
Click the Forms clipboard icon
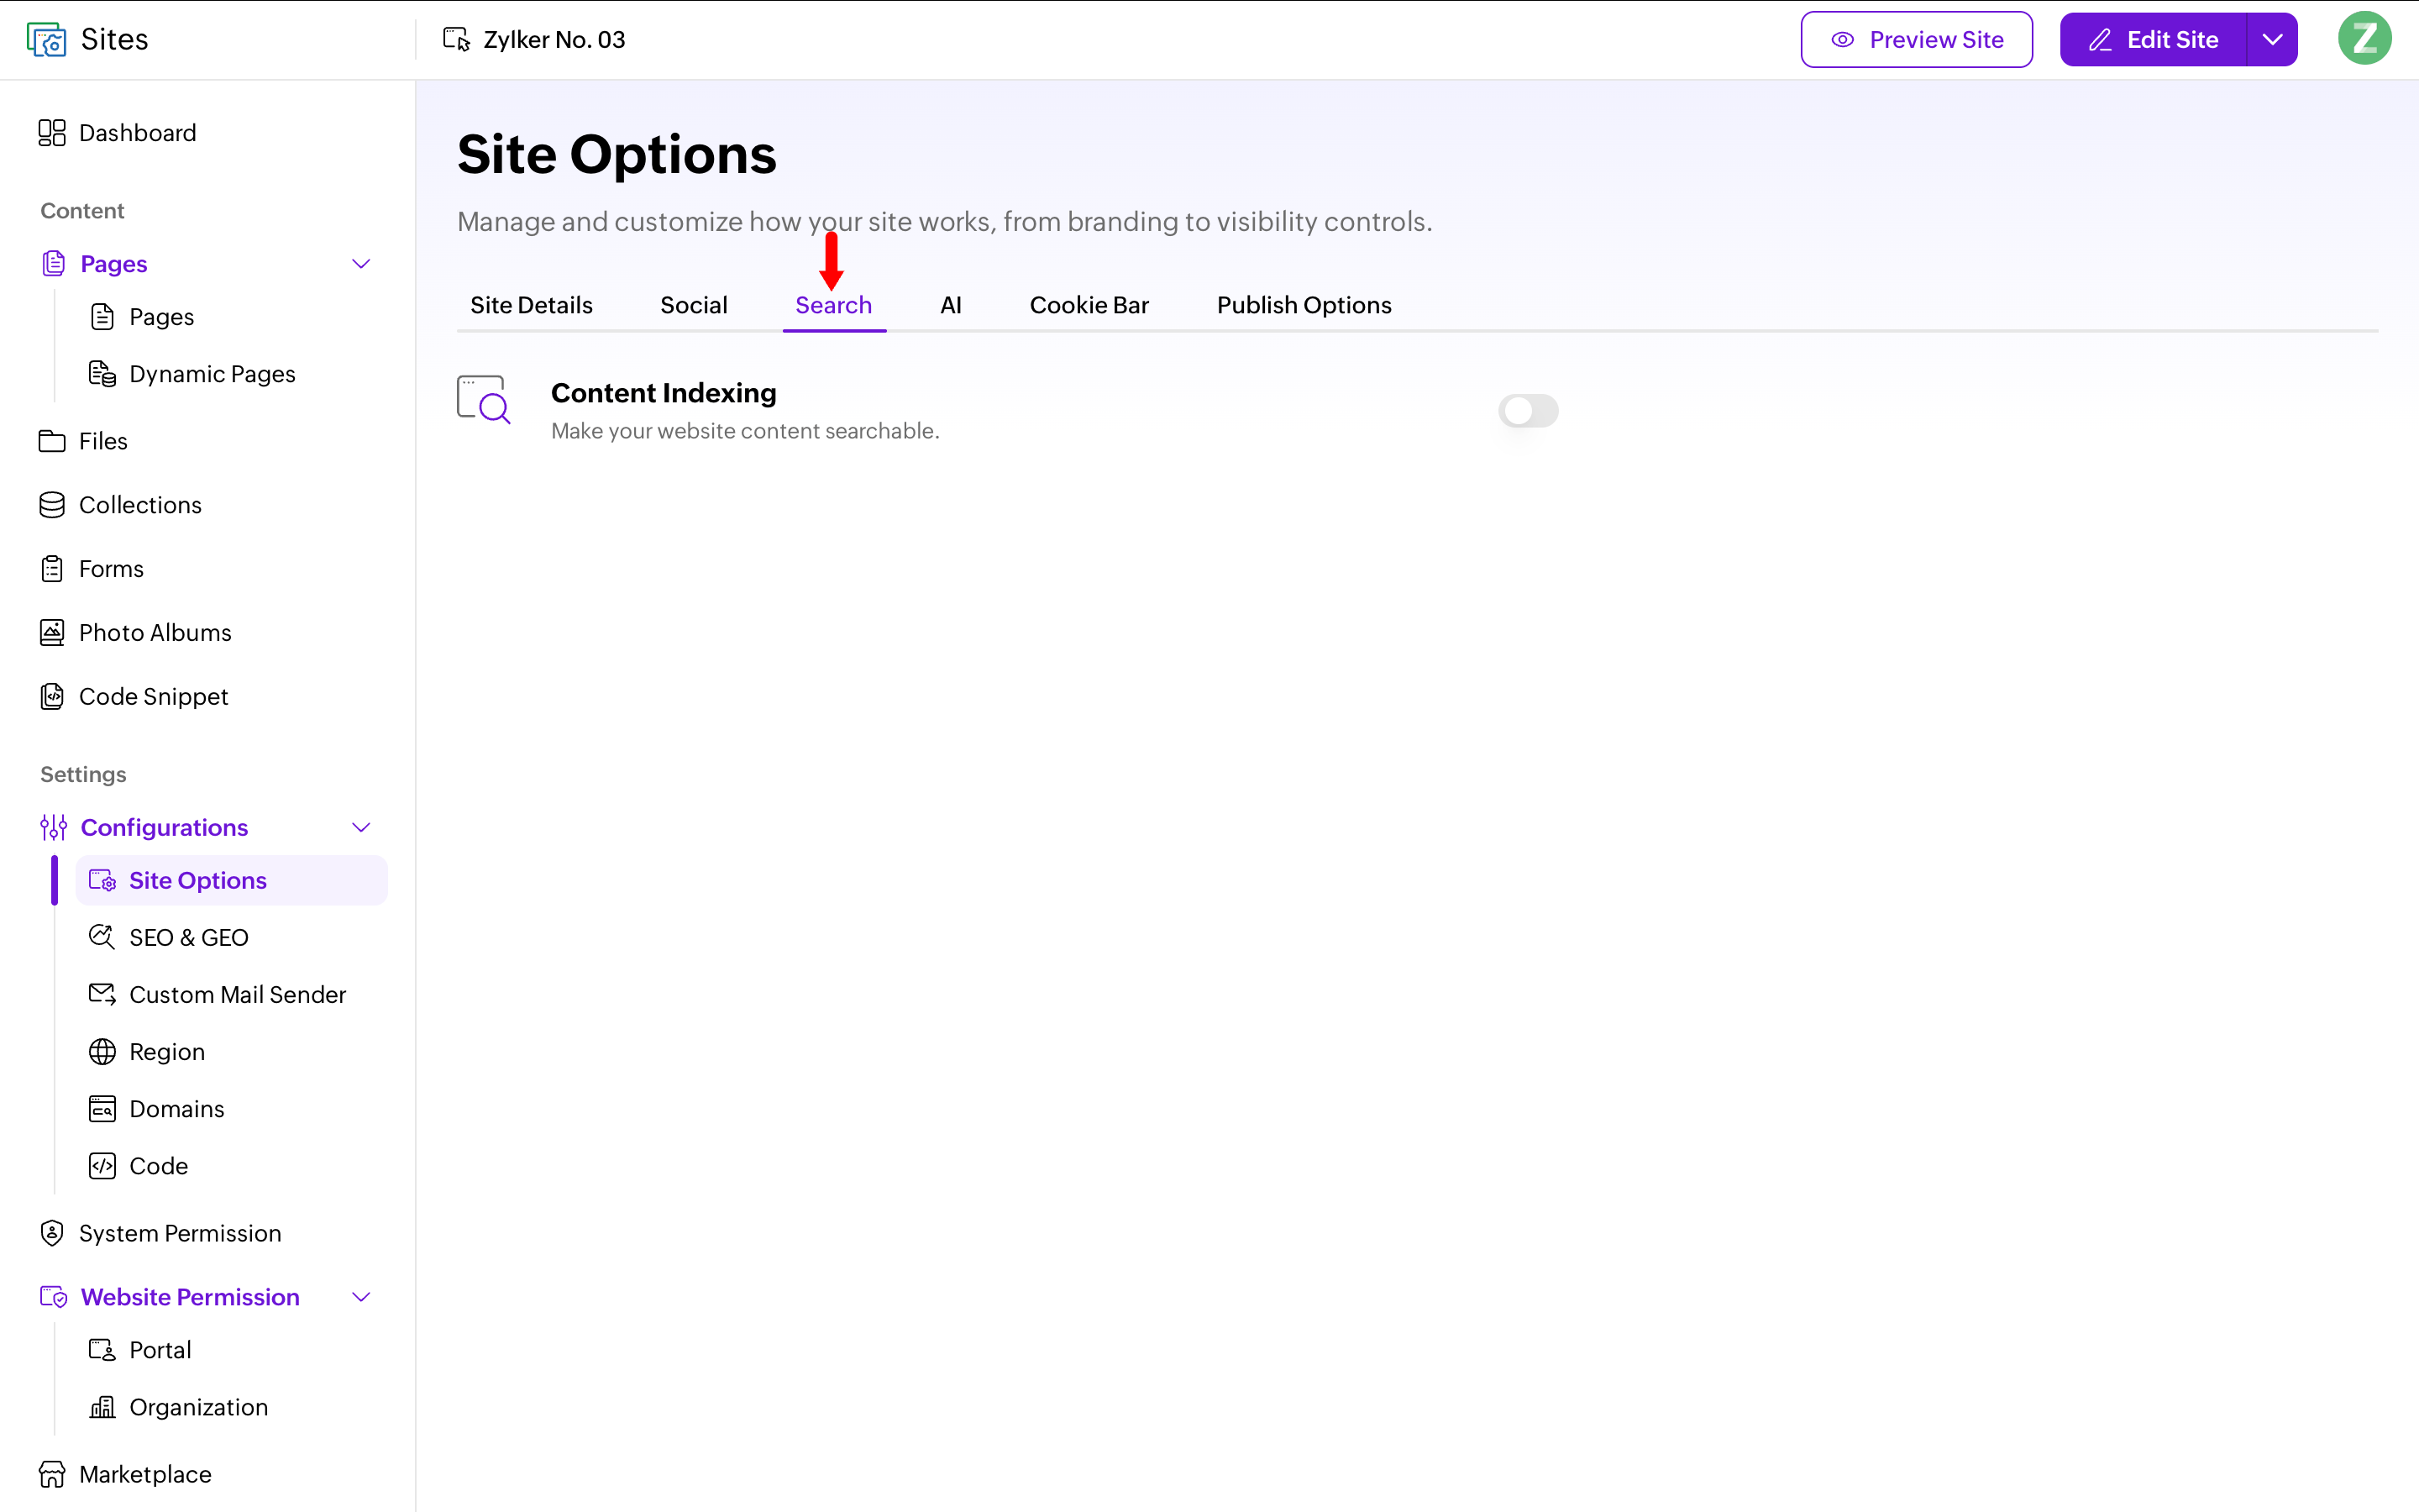(52, 569)
